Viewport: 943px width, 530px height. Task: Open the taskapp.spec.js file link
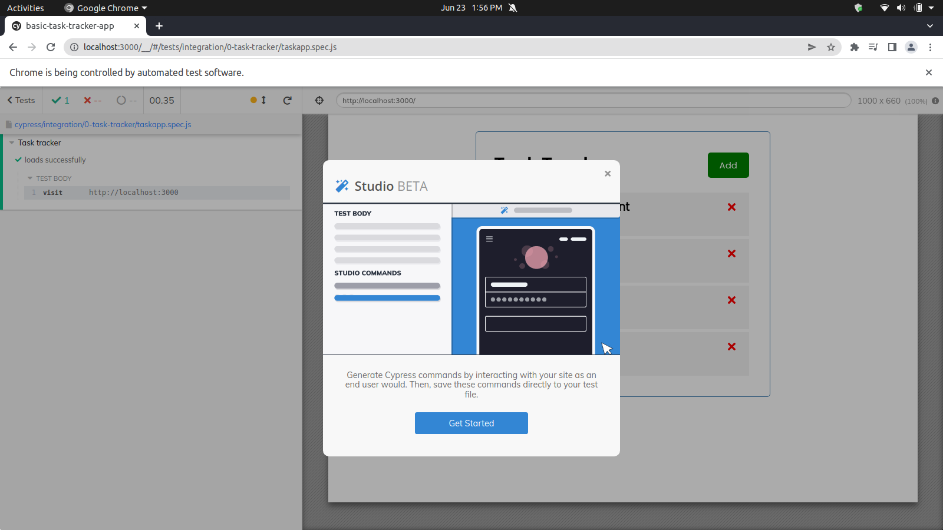(103, 124)
